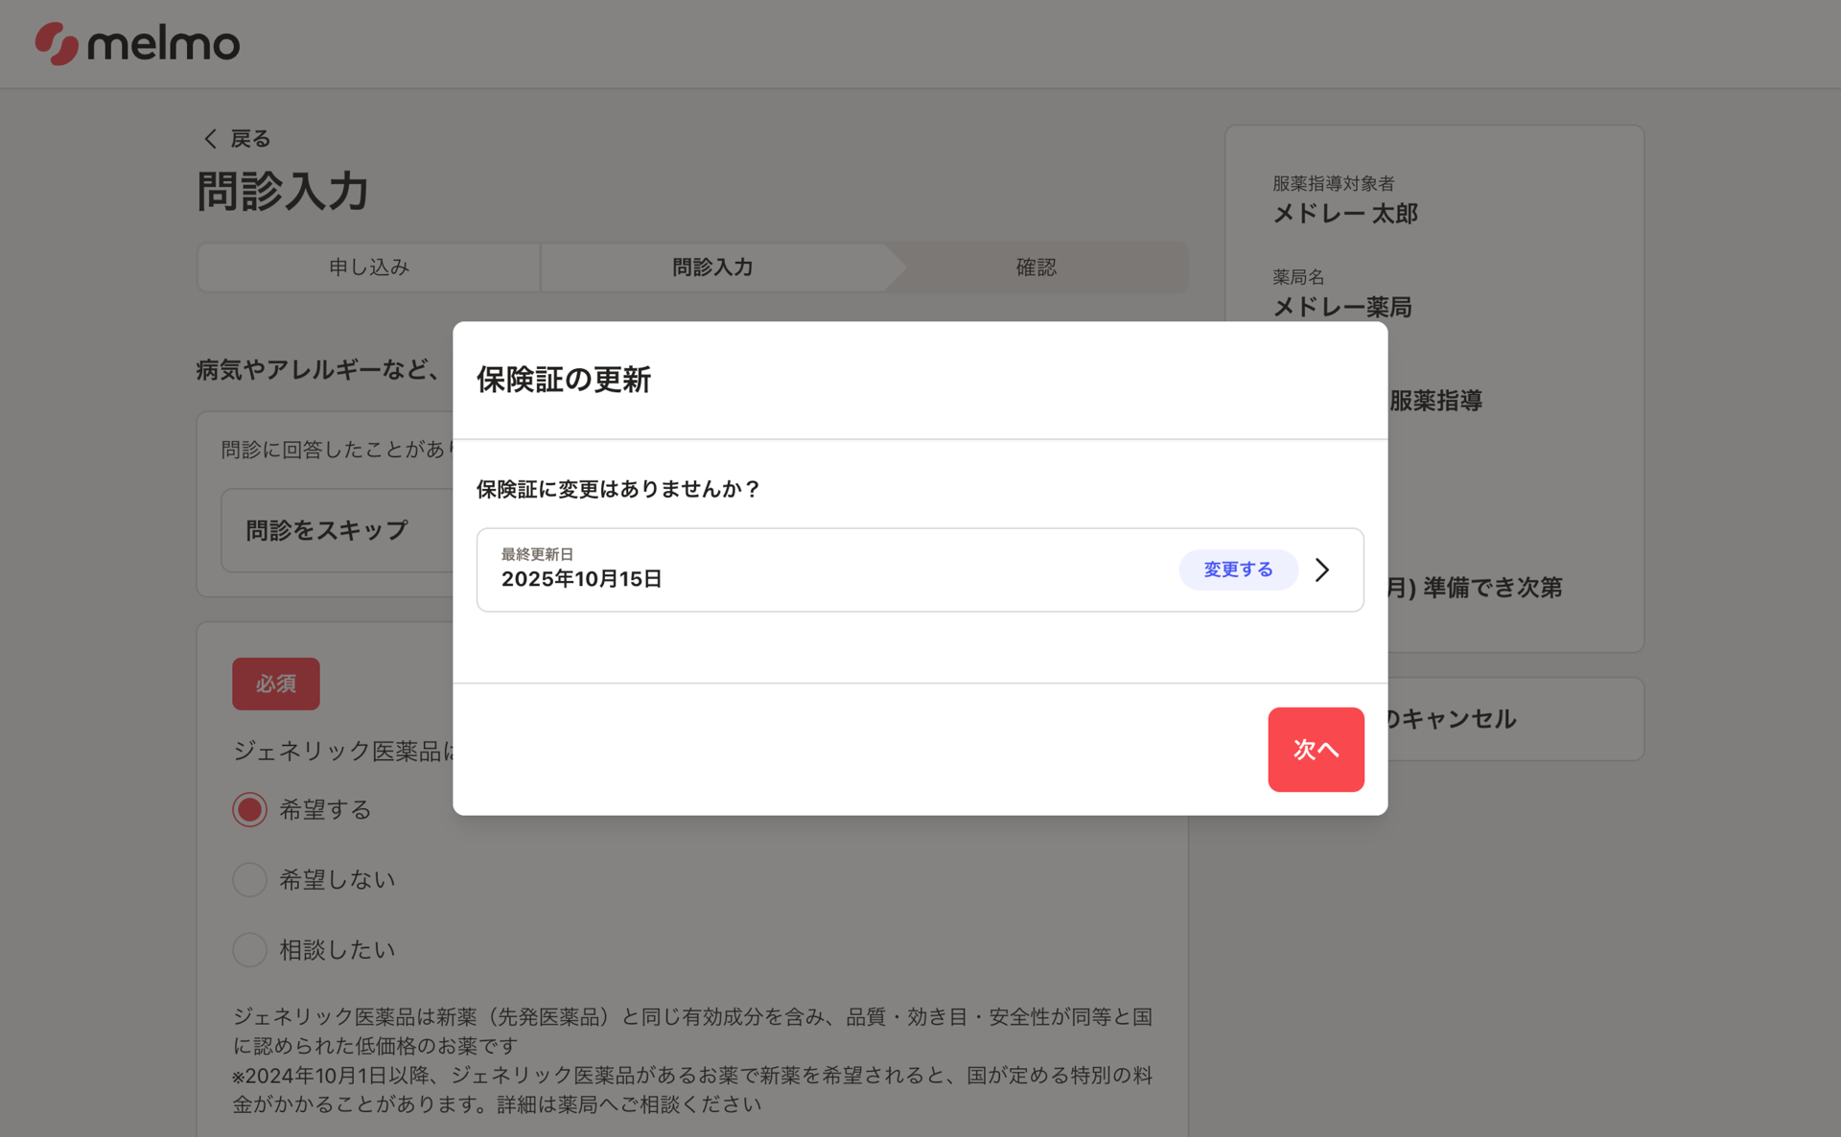
Task: Select the 希望しない radio option
Action: click(250, 879)
